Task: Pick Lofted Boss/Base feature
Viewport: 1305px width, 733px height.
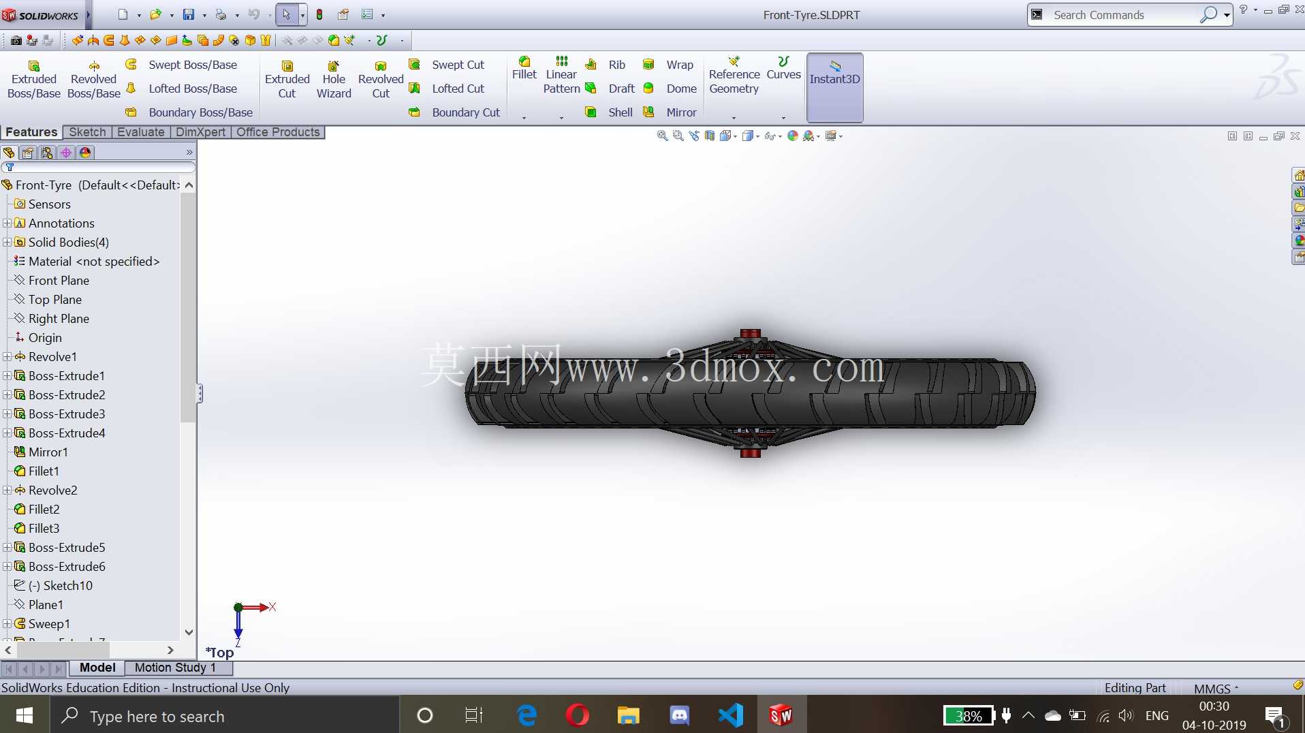Action: (x=182, y=89)
